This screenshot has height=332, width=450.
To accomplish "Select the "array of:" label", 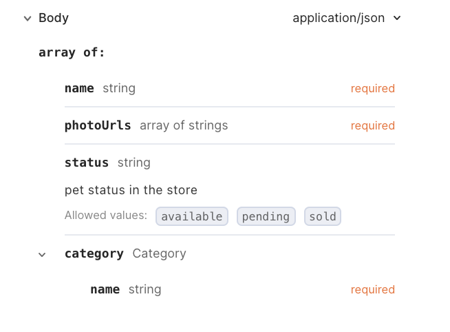I will [72, 52].
